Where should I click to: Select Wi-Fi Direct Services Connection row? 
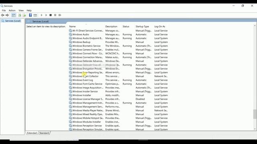pyautogui.click(x=119, y=31)
